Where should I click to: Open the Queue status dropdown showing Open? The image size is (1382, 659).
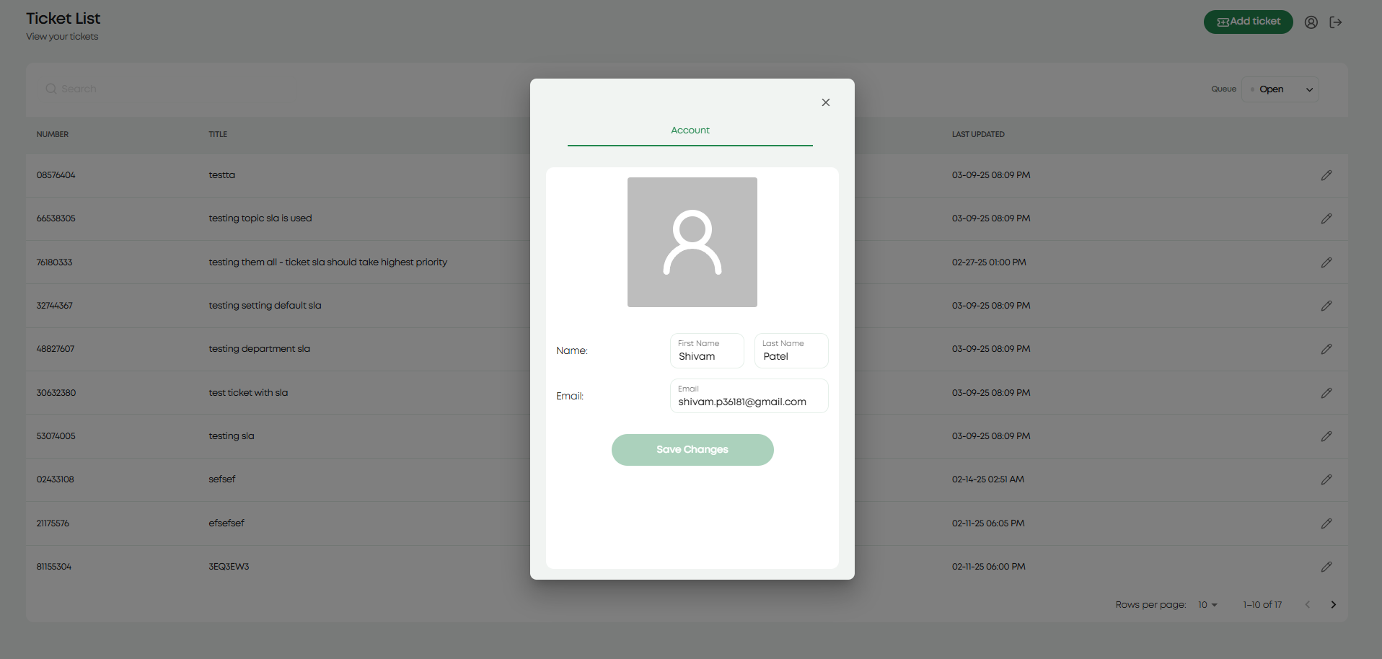coord(1280,89)
